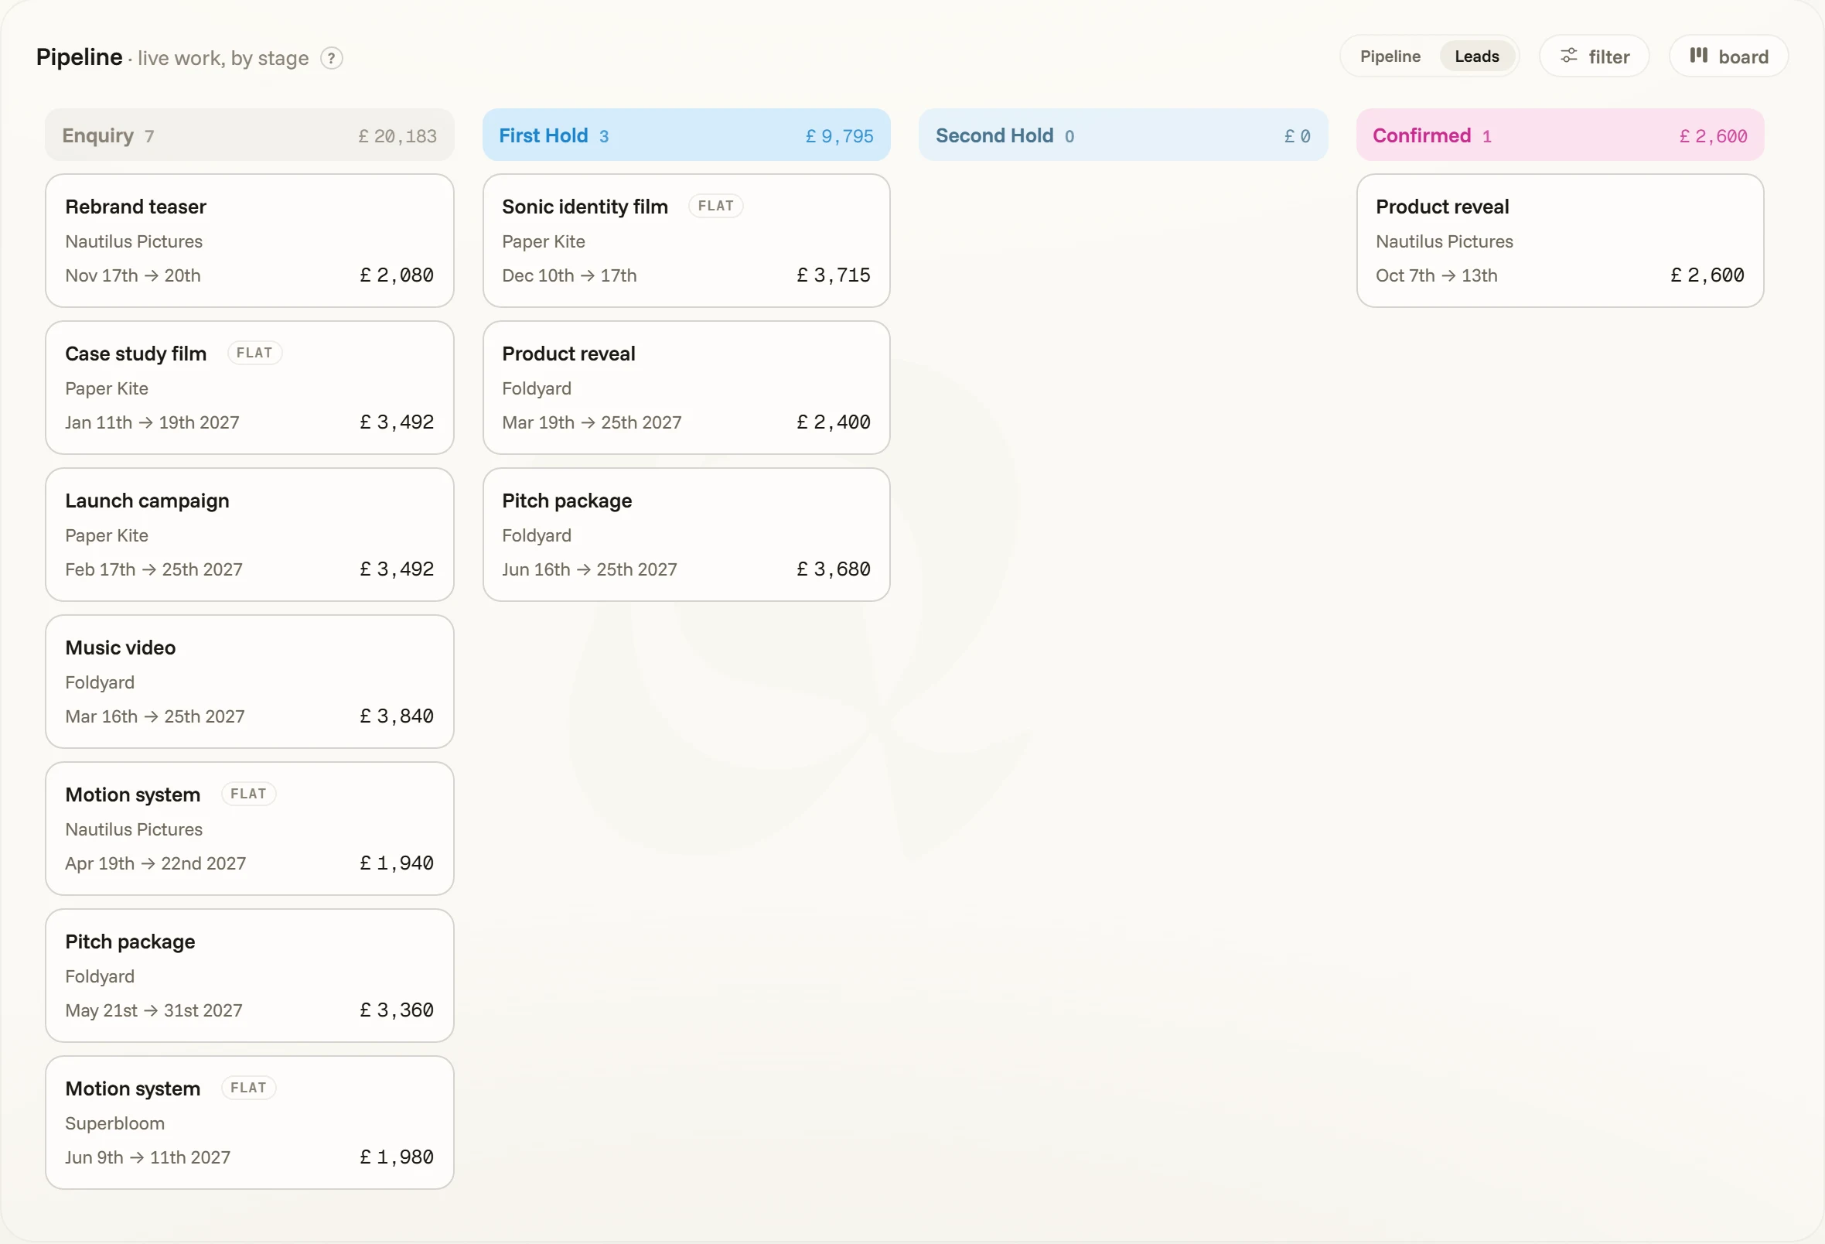
Task: Select the Enquiry column header
Action: pos(250,135)
